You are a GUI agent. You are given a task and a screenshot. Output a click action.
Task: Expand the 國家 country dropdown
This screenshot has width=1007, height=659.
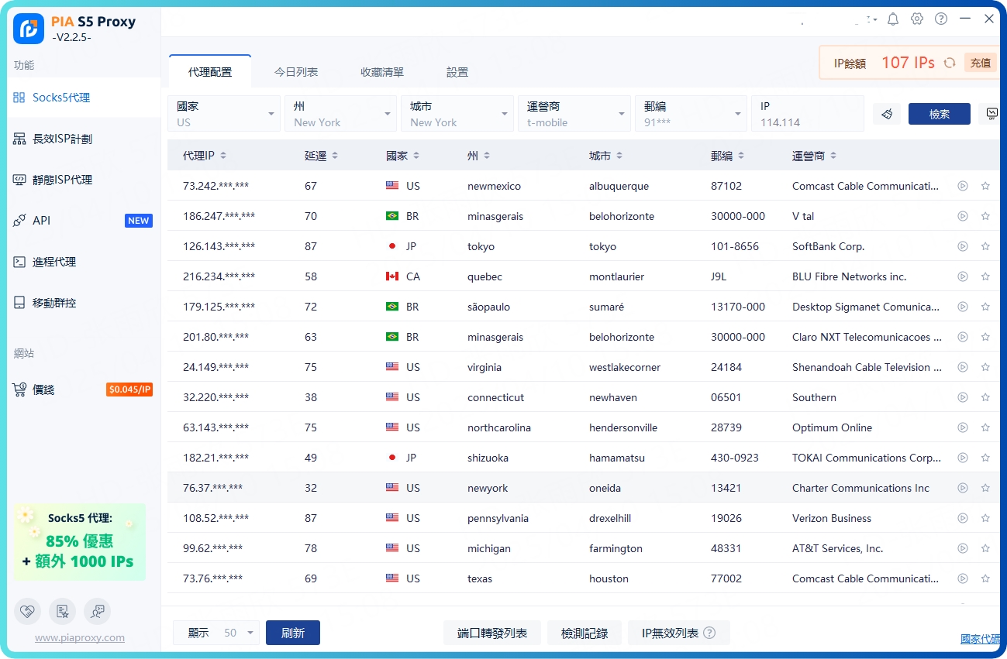(223, 114)
